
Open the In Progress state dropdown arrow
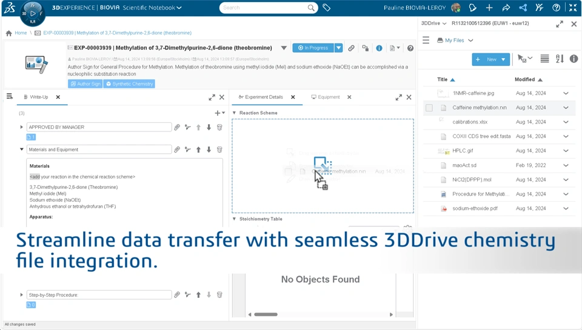[x=338, y=48]
